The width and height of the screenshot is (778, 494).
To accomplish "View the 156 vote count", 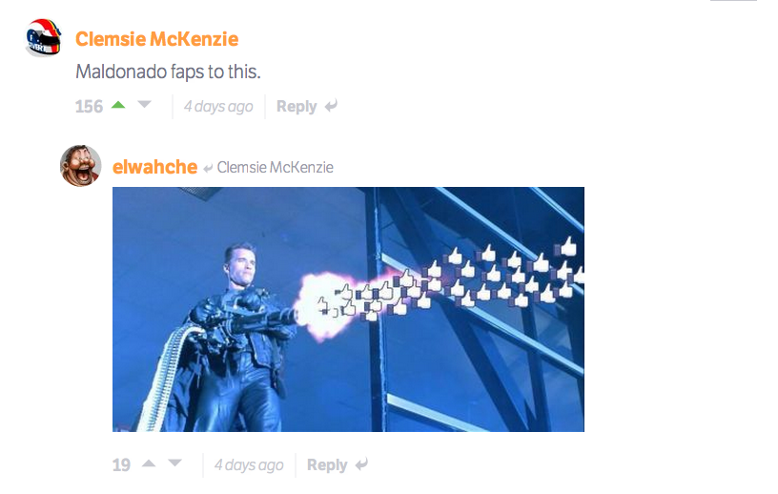I will click(89, 106).
